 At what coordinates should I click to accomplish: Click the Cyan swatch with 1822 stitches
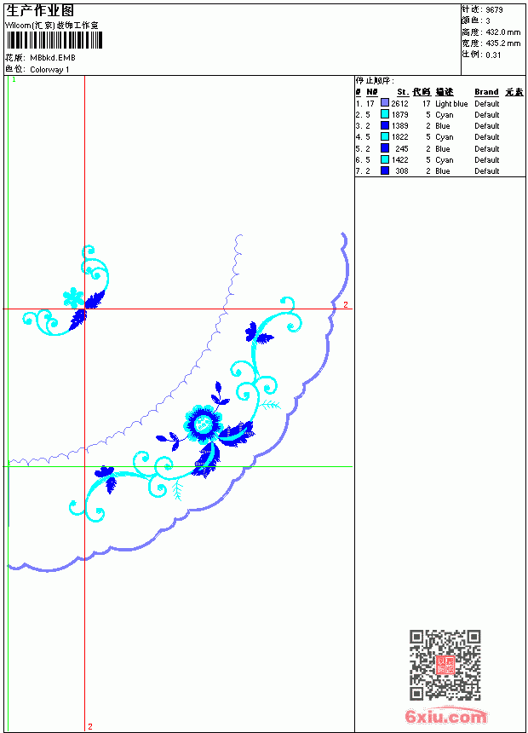385,136
